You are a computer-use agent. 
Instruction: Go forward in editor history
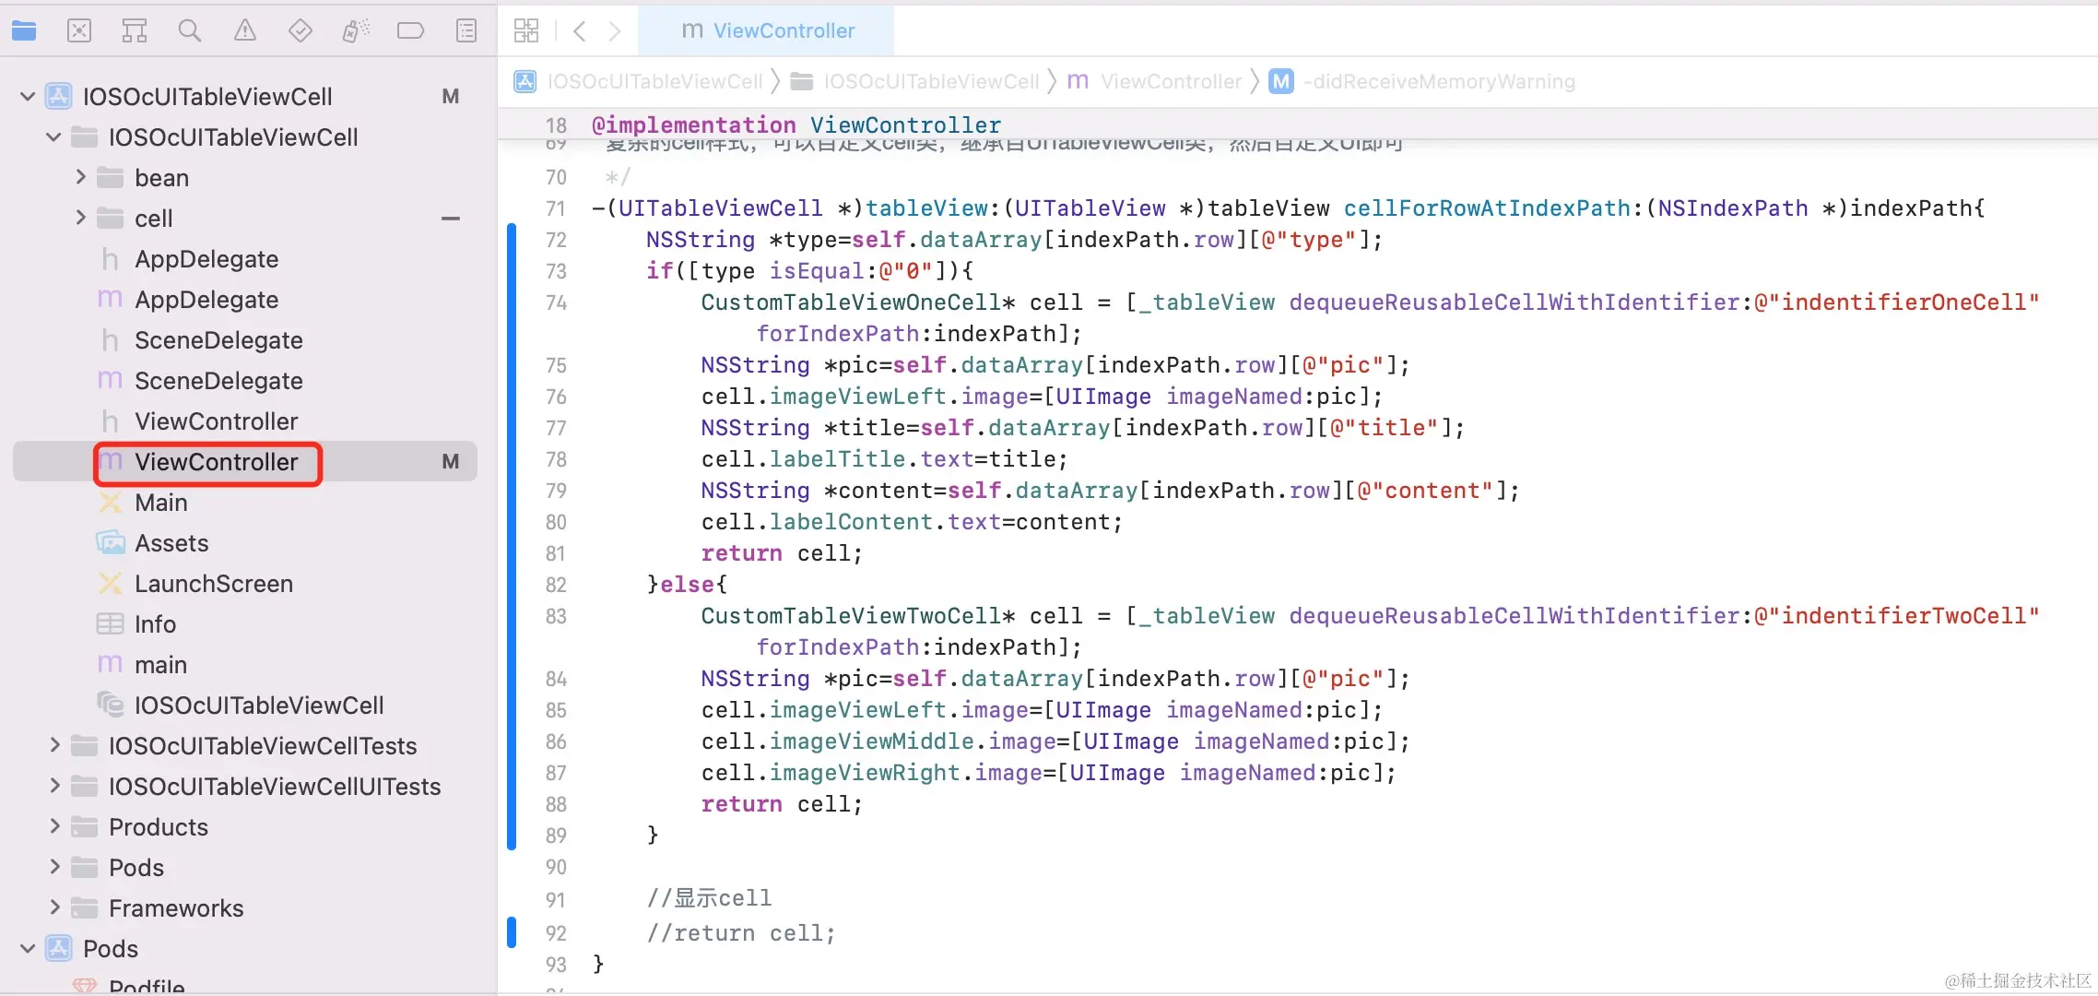pos(615,31)
